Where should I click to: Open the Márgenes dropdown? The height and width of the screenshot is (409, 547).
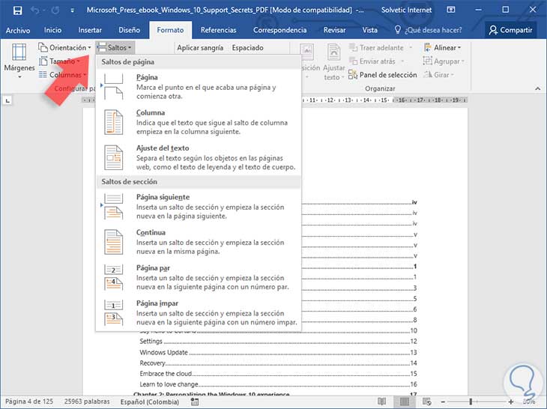[x=19, y=61]
